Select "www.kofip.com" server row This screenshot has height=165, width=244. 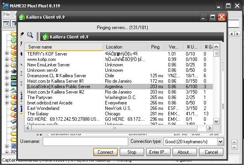[119, 59]
